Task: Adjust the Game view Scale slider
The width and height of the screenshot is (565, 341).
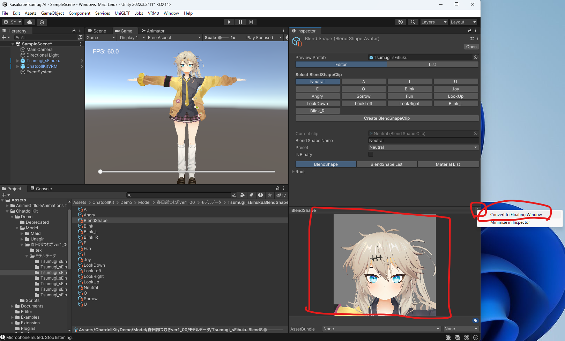Action: pos(223,38)
